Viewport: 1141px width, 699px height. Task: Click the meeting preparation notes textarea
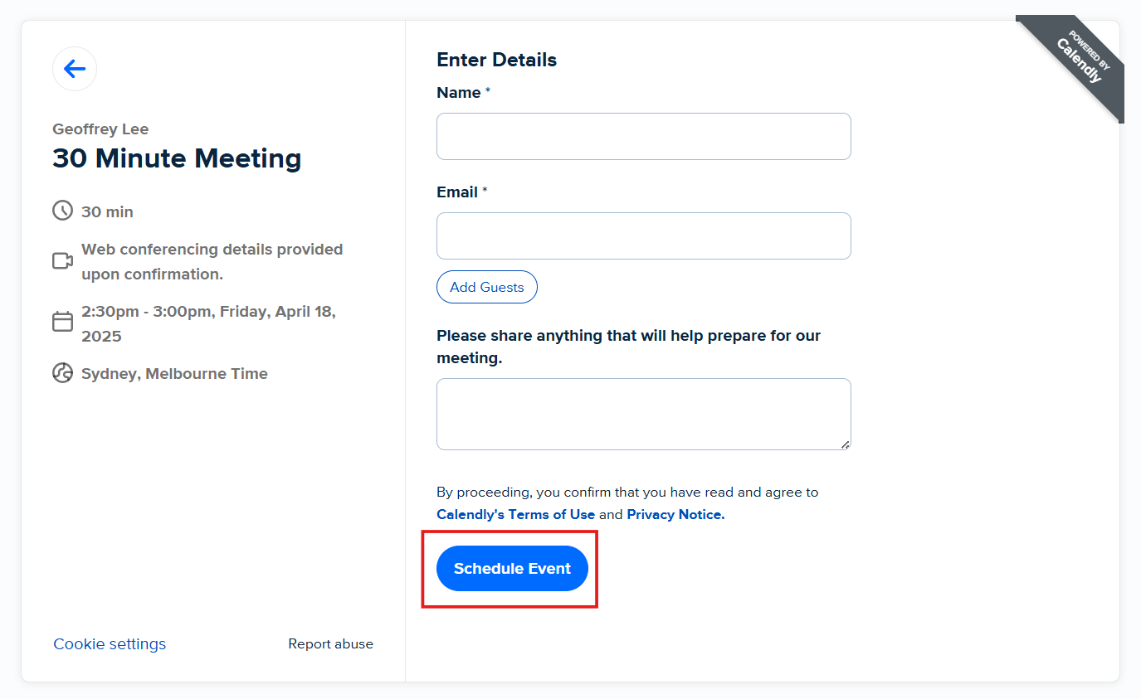pyautogui.click(x=644, y=415)
